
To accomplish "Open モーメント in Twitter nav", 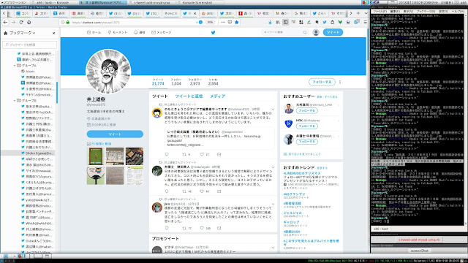I will [x=117, y=32].
